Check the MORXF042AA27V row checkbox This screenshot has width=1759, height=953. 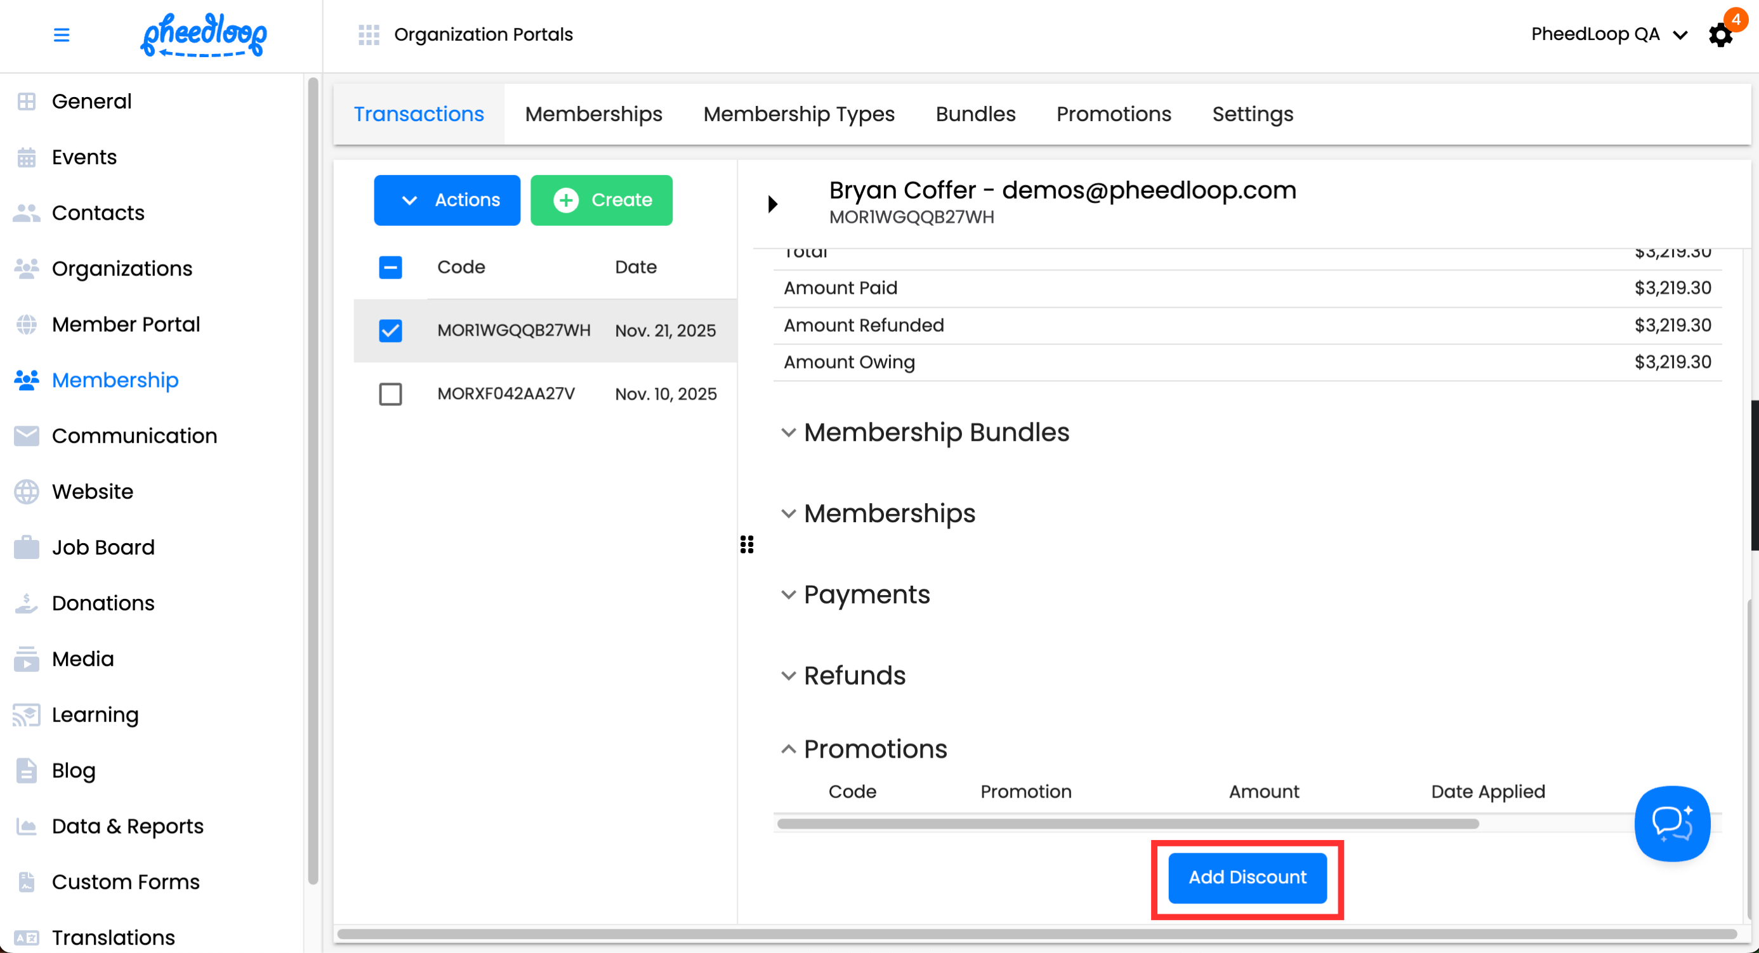tap(391, 395)
